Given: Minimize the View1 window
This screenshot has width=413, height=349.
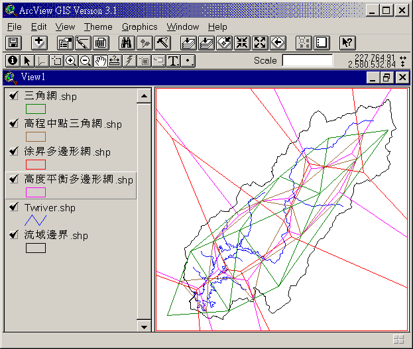Looking at the screenshot, I should click(373, 78).
